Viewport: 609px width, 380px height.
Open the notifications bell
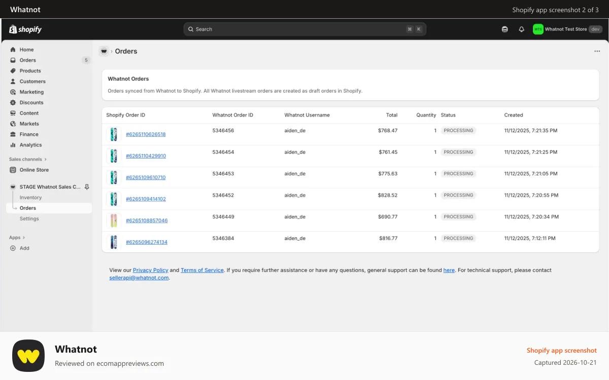pyautogui.click(x=521, y=29)
